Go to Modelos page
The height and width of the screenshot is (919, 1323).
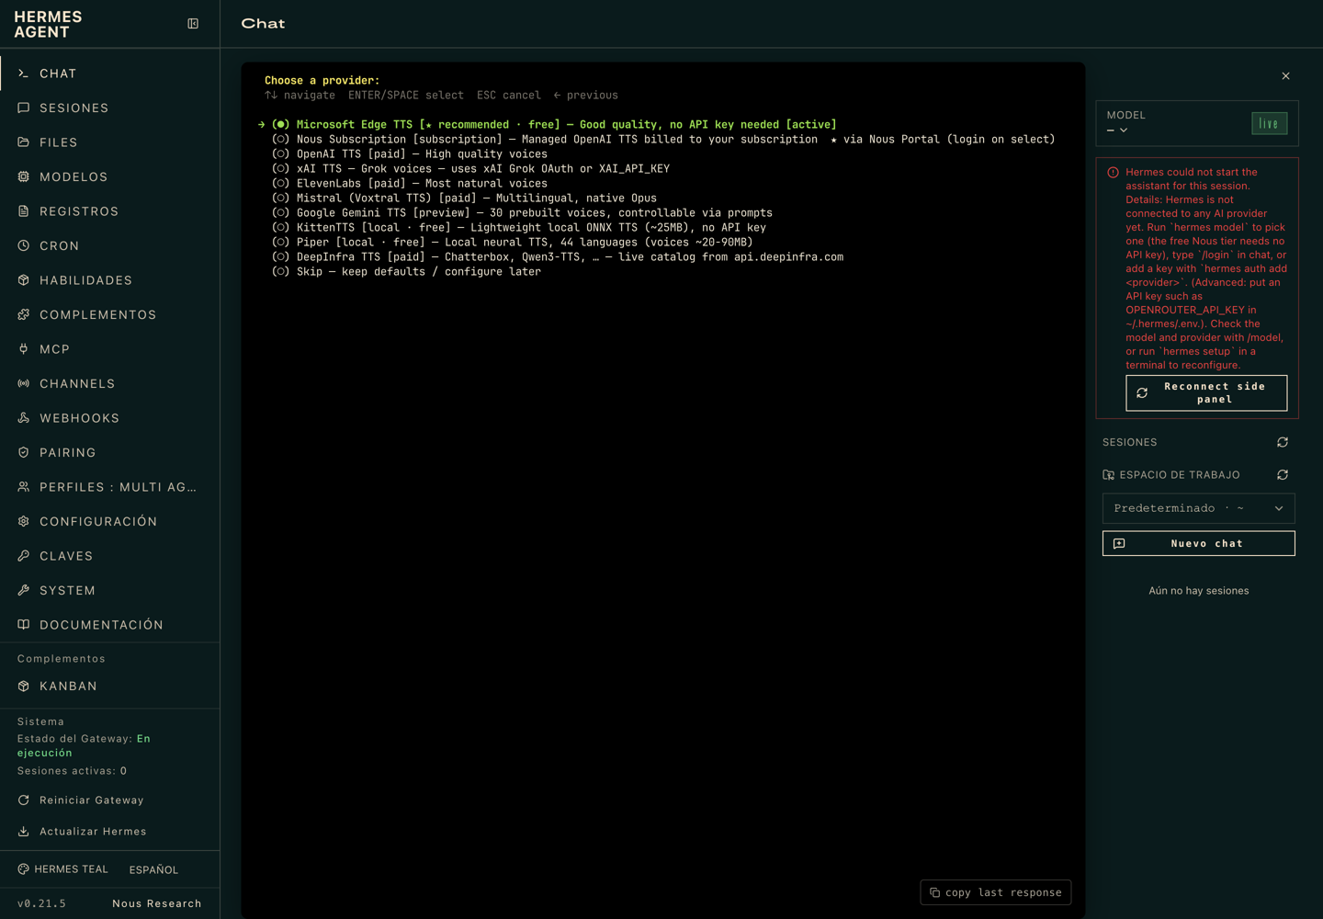pyautogui.click(x=109, y=176)
